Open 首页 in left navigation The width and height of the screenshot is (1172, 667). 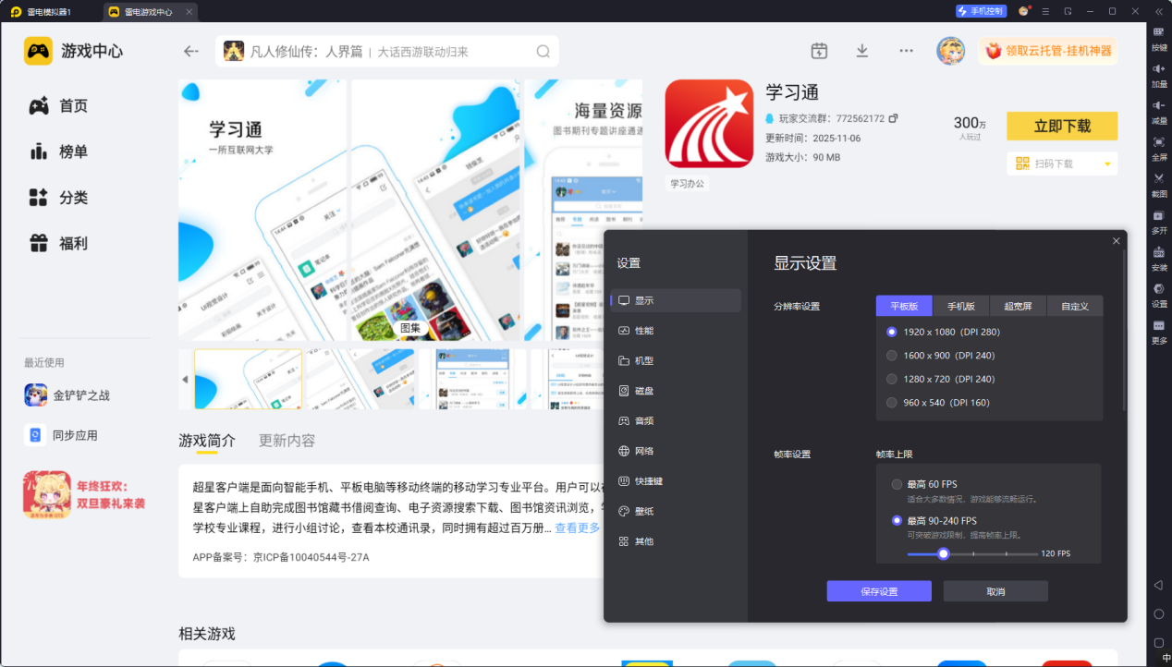tap(58, 106)
